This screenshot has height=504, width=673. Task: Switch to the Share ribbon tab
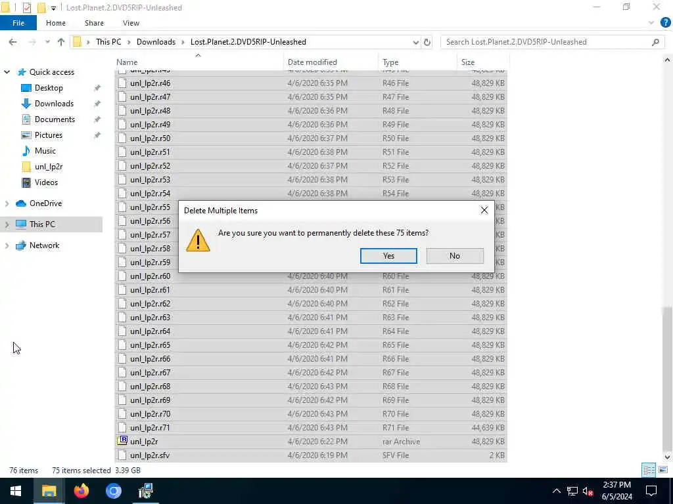tap(94, 23)
